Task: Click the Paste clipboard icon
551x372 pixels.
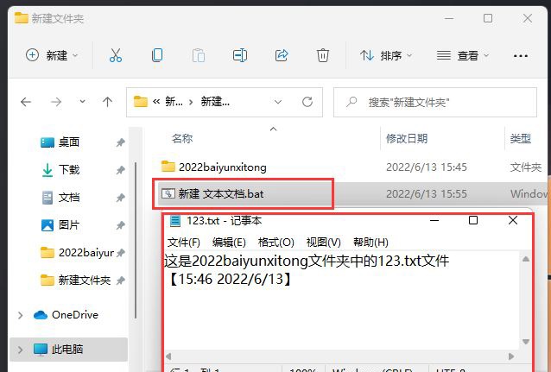Action: (x=199, y=55)
